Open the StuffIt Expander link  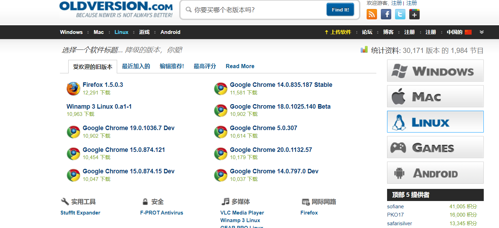point(80,213)
